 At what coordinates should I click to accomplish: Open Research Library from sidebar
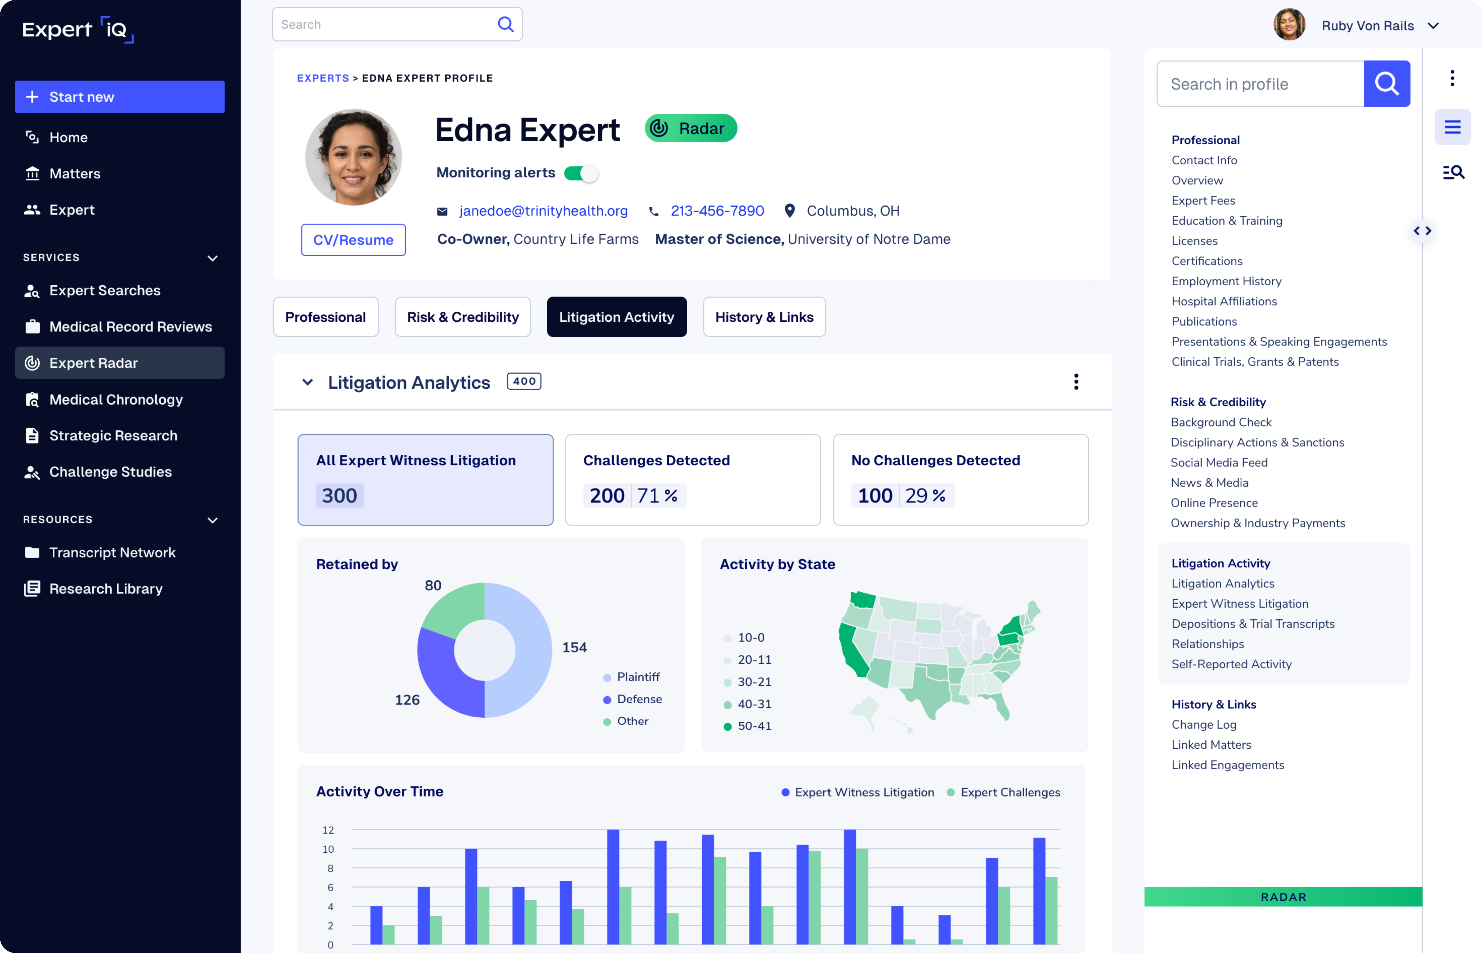119,588
